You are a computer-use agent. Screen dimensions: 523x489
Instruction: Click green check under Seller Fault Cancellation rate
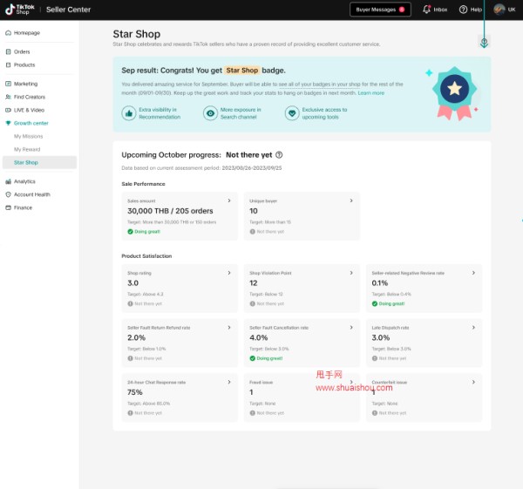(253, 358)
